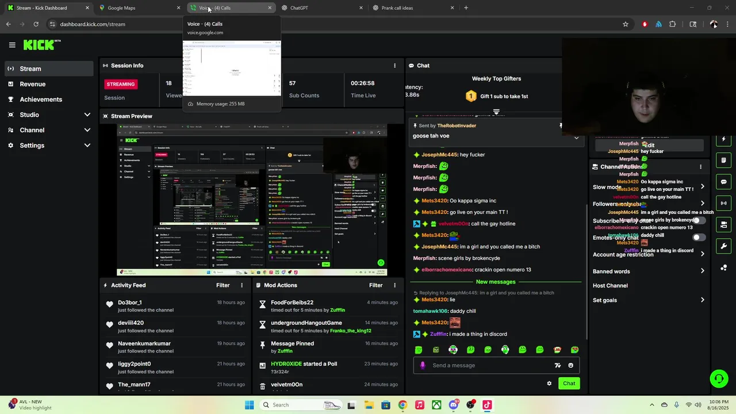Click Franko_the_king12 moderator name
Image resolution: width=736 pixels, height=414 pixels.
pos(351,331)
